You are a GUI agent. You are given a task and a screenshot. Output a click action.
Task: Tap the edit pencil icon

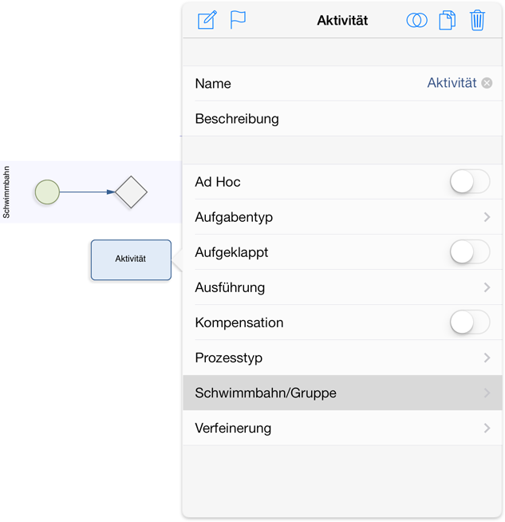pyautogui.click(x=207, y=20)
